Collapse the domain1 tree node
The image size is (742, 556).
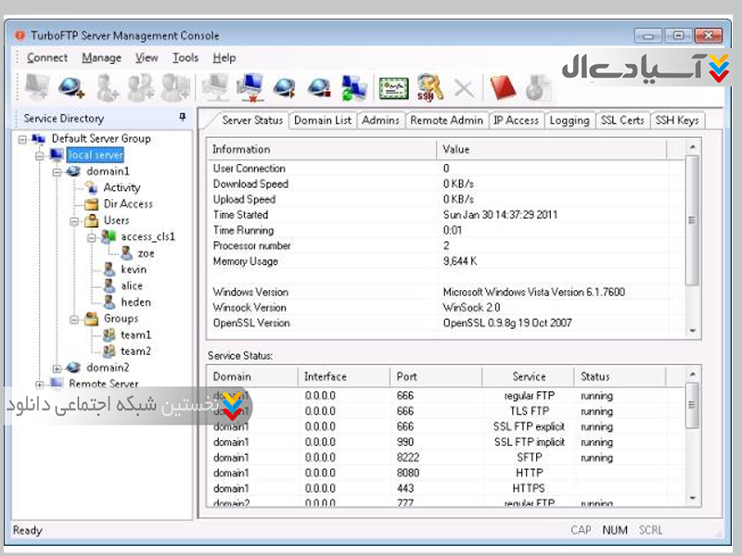click(57, 171)
